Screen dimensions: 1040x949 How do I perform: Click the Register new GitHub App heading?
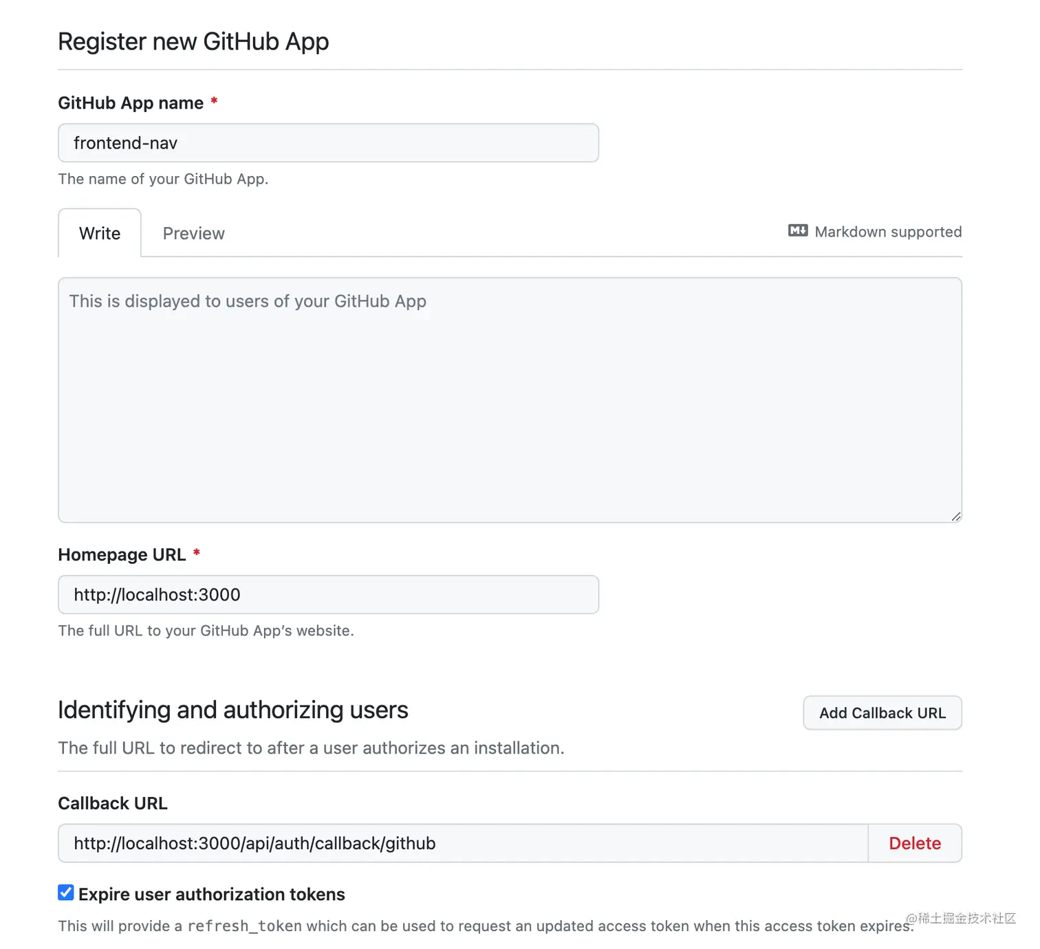click(x=194, y=41)
